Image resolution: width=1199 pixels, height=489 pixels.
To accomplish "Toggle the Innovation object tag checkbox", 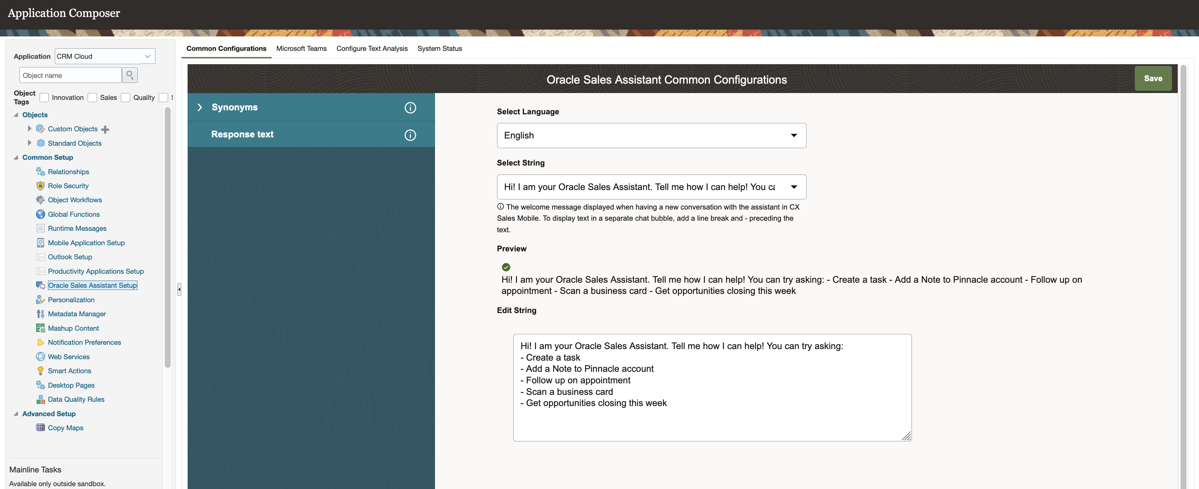I will (x=44, y=97).
